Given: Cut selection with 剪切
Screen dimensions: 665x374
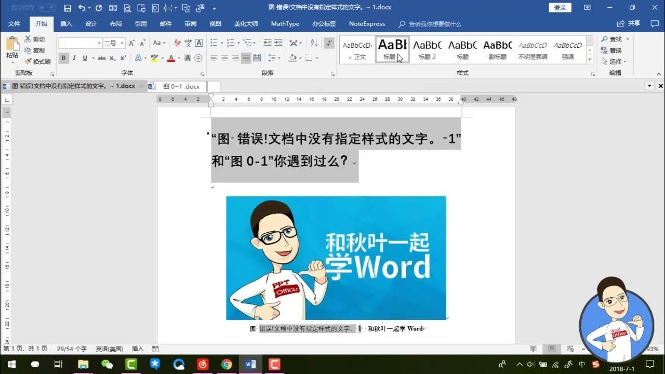Looking at the screenshot, I should coord(35,39).
